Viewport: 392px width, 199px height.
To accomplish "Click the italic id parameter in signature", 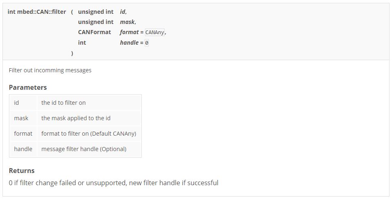I will coord(123,12).
